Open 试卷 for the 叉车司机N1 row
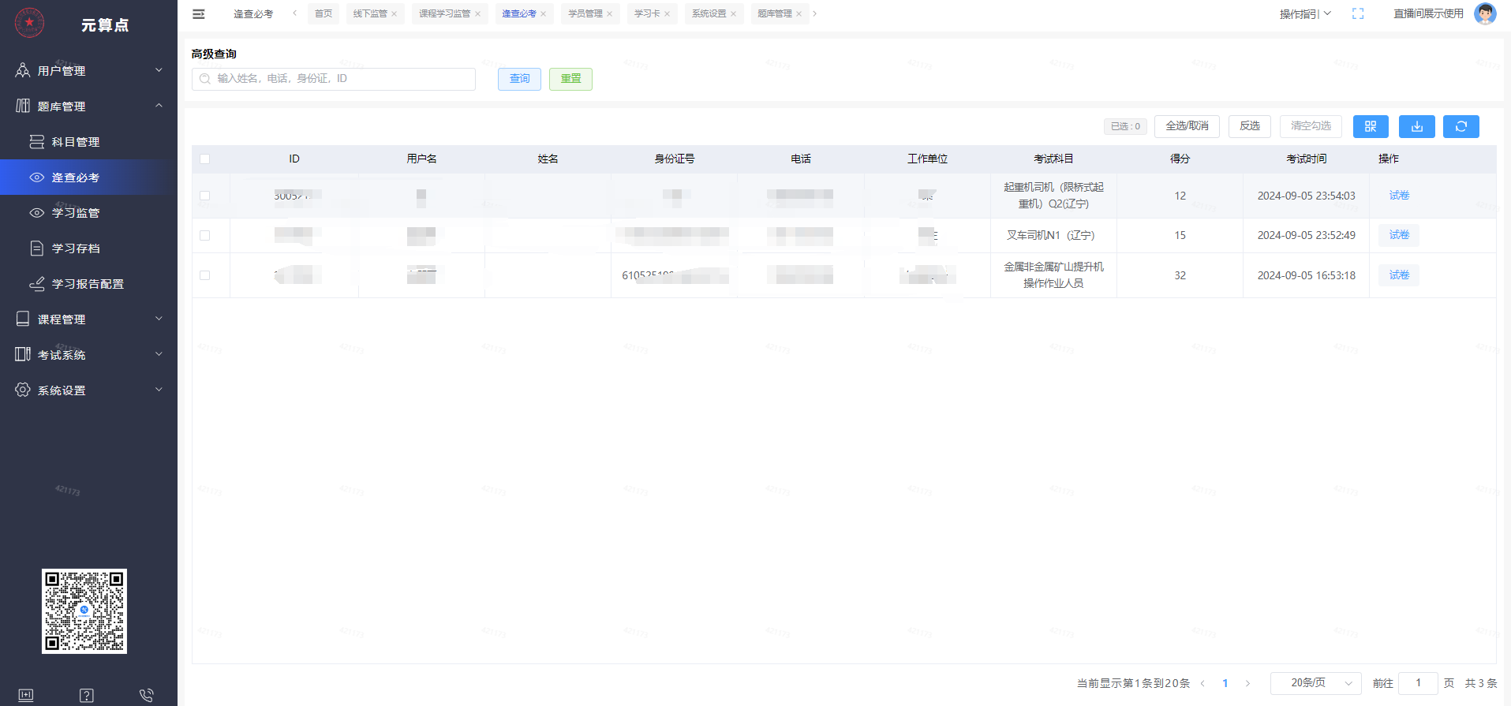 (x=1399, y=235)
